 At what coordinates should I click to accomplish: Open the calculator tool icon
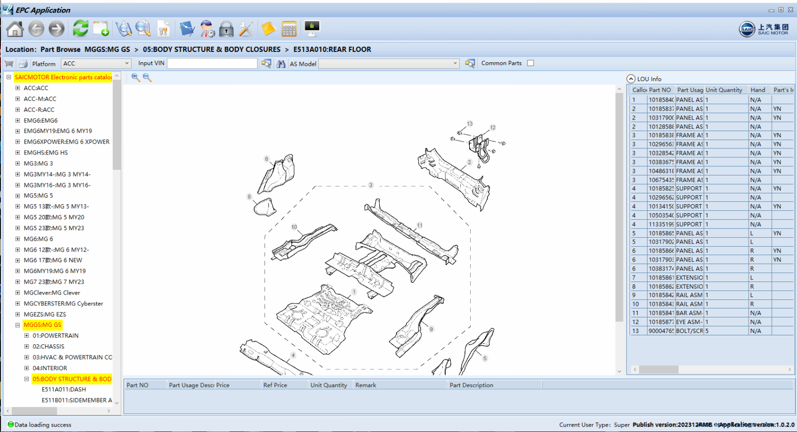tap(289, 29)
